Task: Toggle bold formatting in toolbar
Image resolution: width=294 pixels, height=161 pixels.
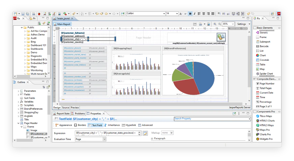Action: 190,14
